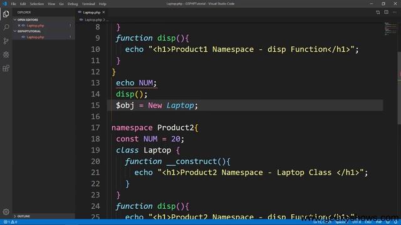Collapse the Open Editors section
This screenshot has height=225, width=401.
tap(43, 19)
